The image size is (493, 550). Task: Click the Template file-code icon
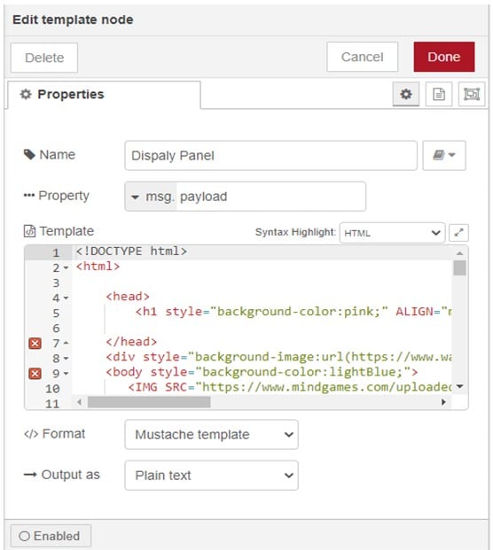click(29, 231)
